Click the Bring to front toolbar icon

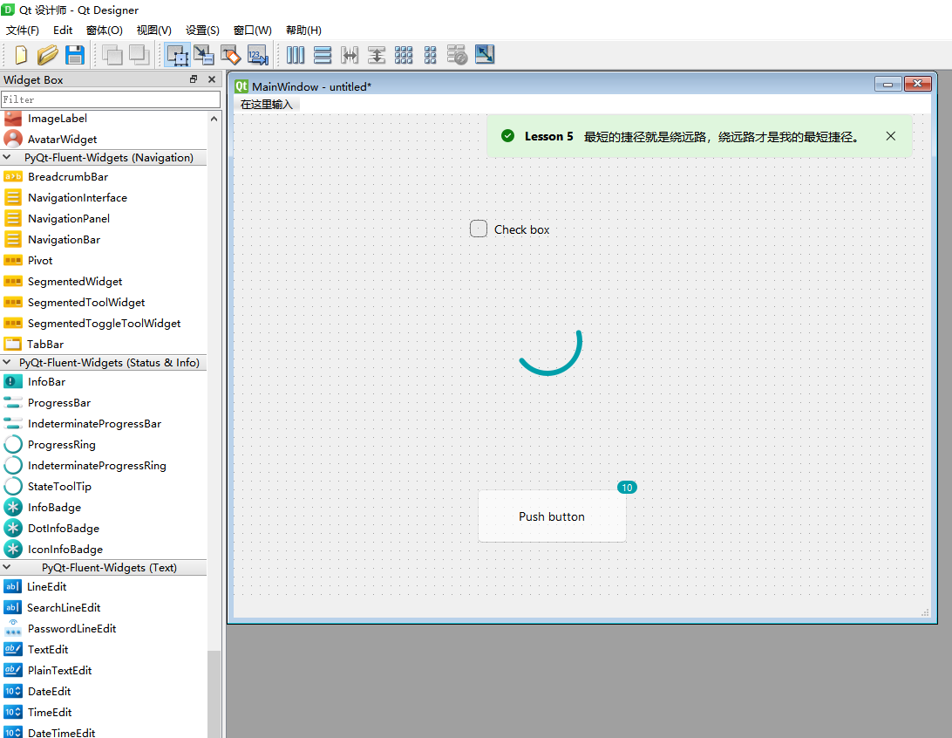[x=139, y=55]
